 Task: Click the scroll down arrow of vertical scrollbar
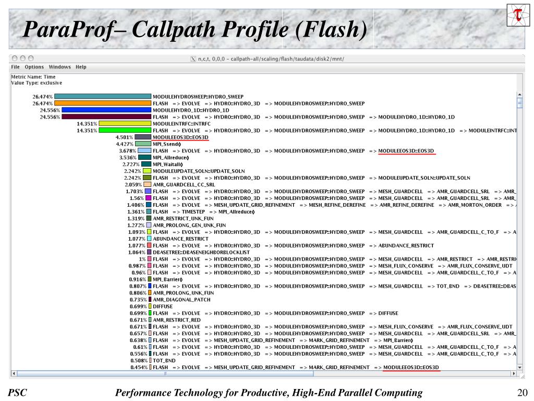(519, 367)
